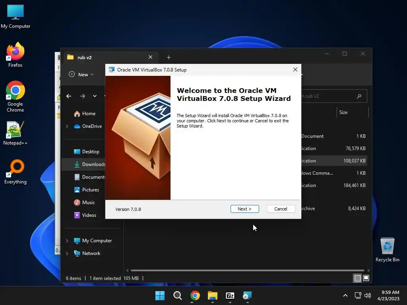Viewport: 407px width, 305px height.
Task: Switch to large icons view in Explorer
Action: [366, 278]
